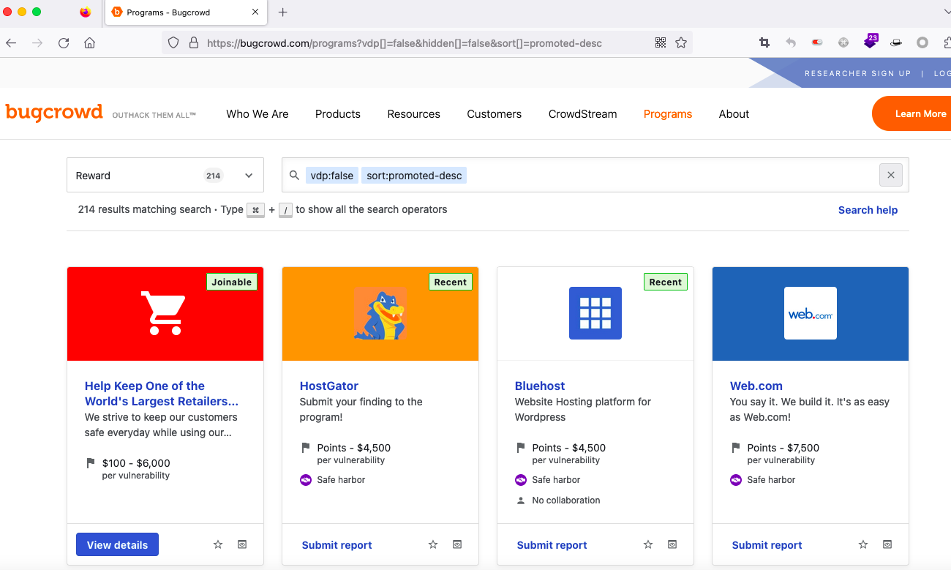Open the Bluehost program title
951x570 pixels.
tap(540, 386)
